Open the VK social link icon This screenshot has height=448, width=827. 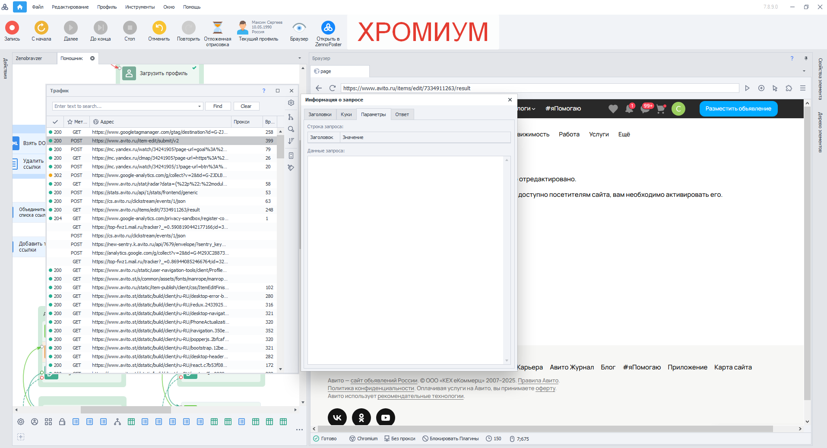(337, 417)
